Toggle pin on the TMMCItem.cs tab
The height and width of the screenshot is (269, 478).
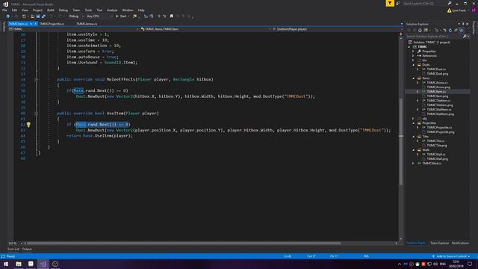tap(31, 23)
